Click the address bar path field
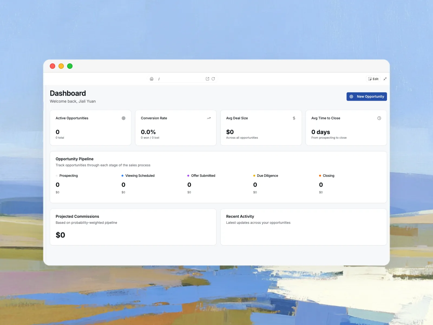 [x=181, y=79]
